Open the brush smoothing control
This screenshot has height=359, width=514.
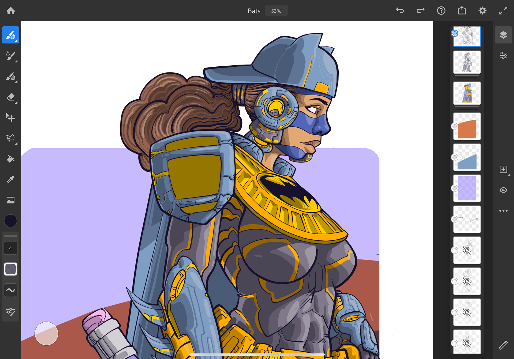click(10, 290)
